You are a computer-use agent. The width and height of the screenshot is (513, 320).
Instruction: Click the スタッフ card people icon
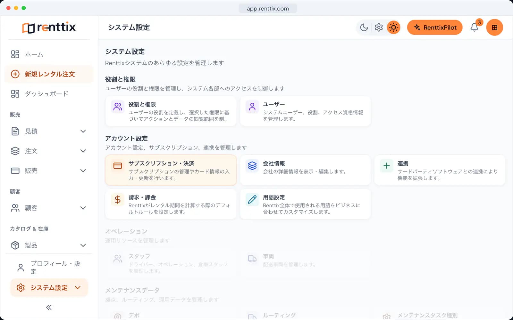[x=118, y=259]
